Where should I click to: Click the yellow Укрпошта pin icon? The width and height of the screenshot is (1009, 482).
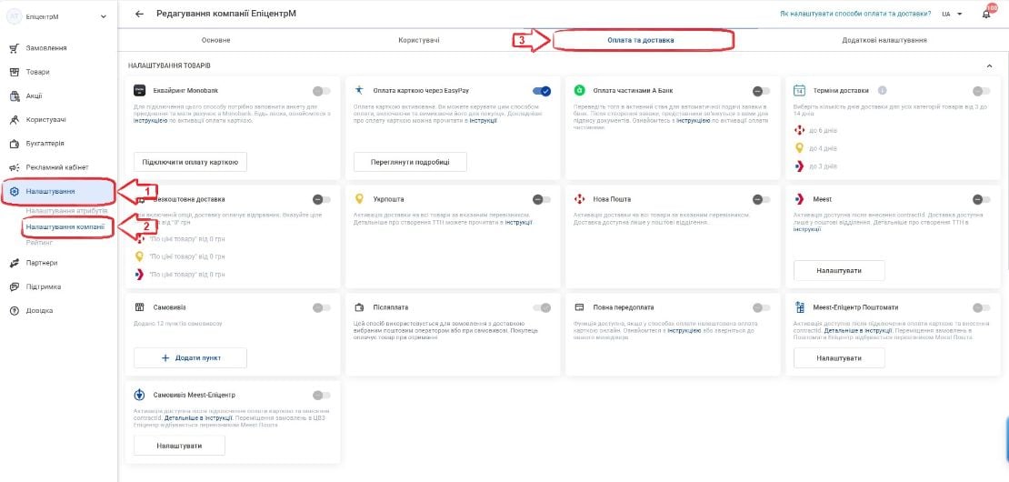pyautogui.click(x=360, y=199)
